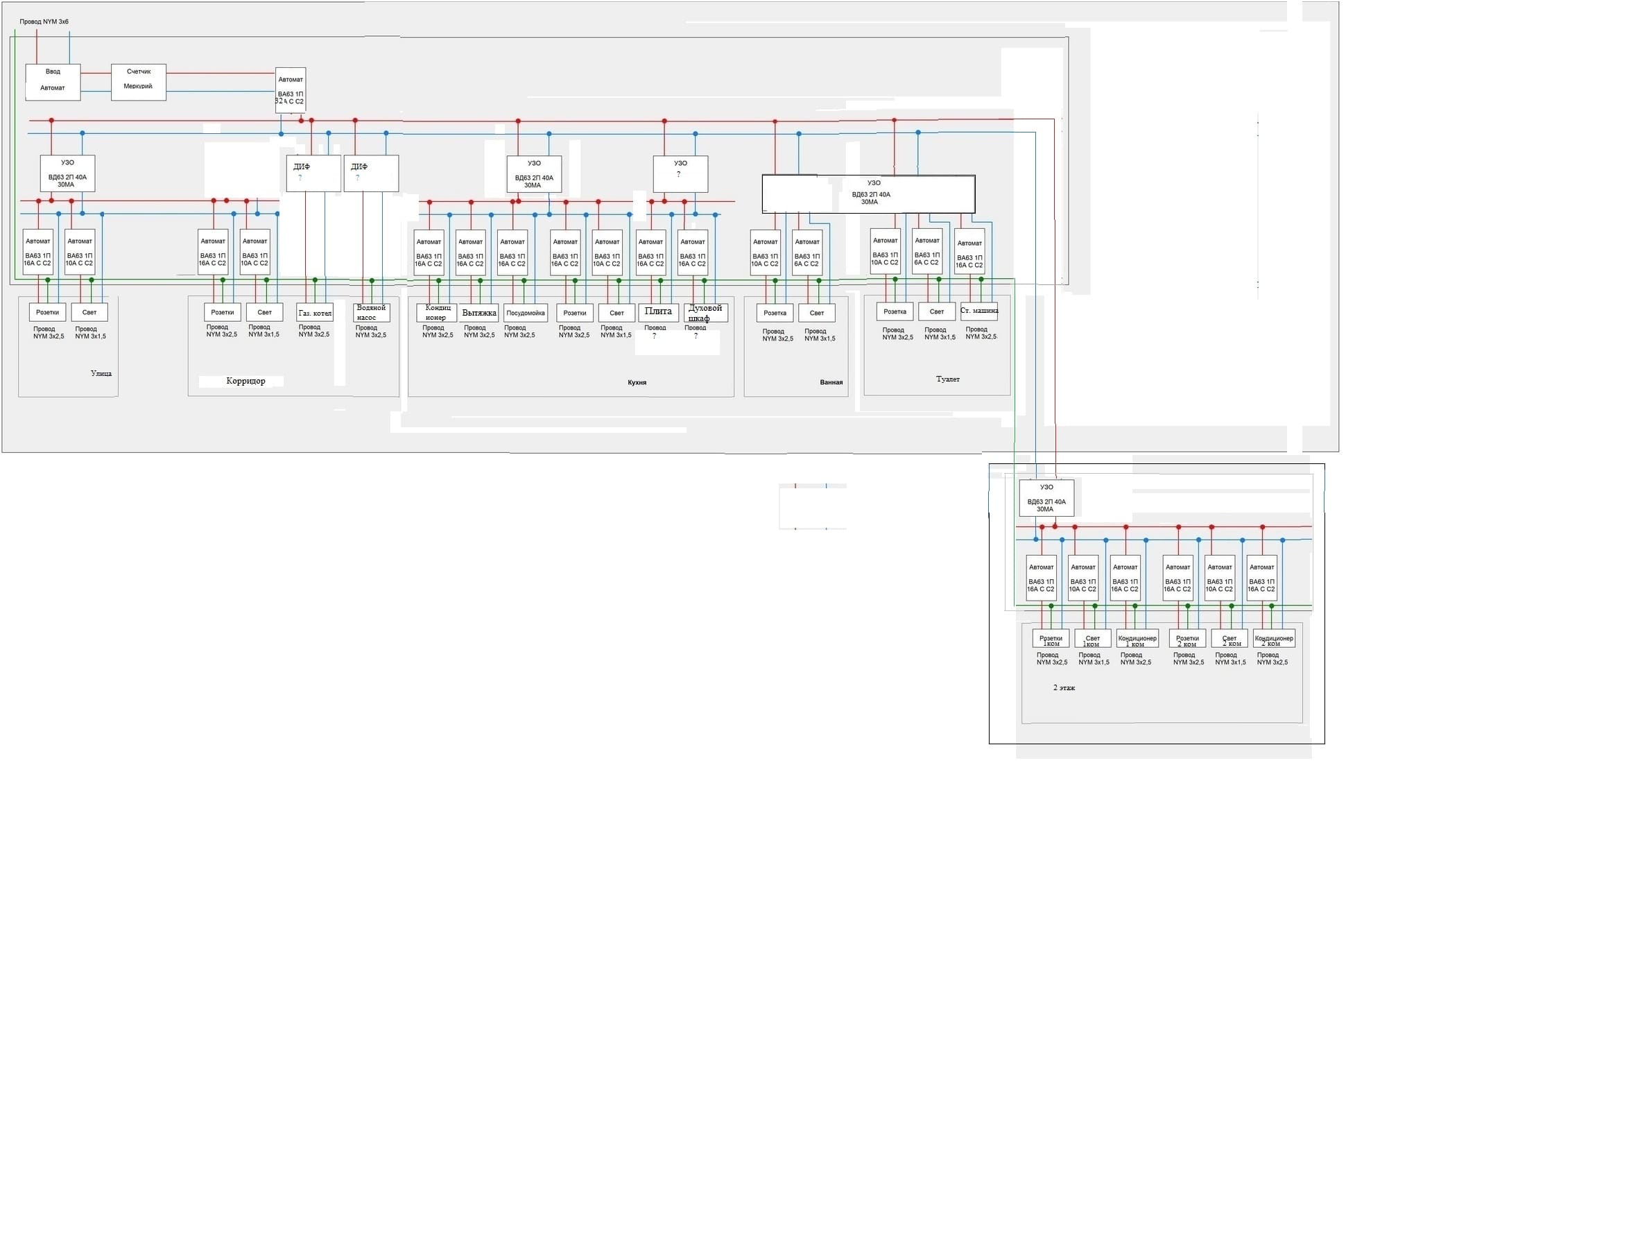The height and width of the screenshot is (1243, 1631).
Task: Select the Счетчик Меркурий meter box
Action: click(138, 81)
